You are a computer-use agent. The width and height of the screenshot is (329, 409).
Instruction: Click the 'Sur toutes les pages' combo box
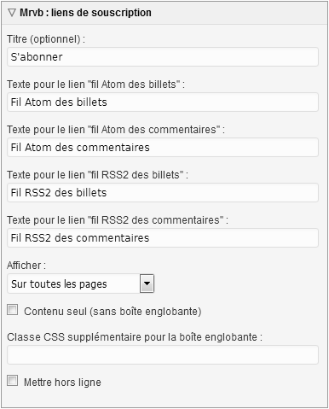pyautogui.click(x=80, y=283)
